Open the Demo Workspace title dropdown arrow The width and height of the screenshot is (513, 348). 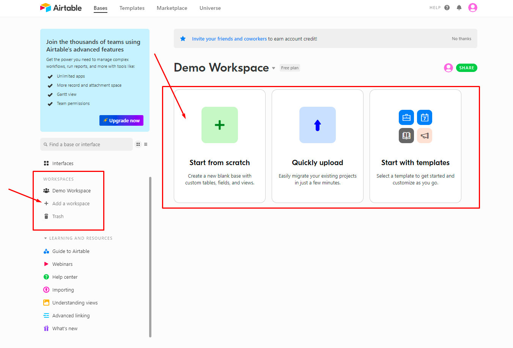pos(274,68)
